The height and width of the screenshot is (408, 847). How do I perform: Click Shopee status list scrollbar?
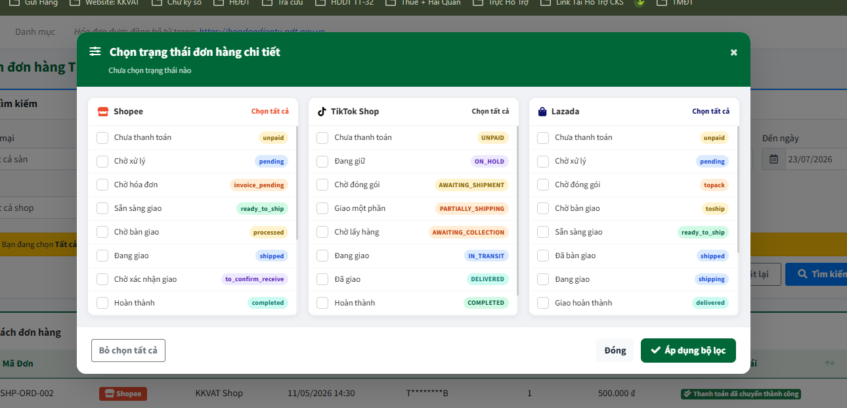(x=297, y=183)
